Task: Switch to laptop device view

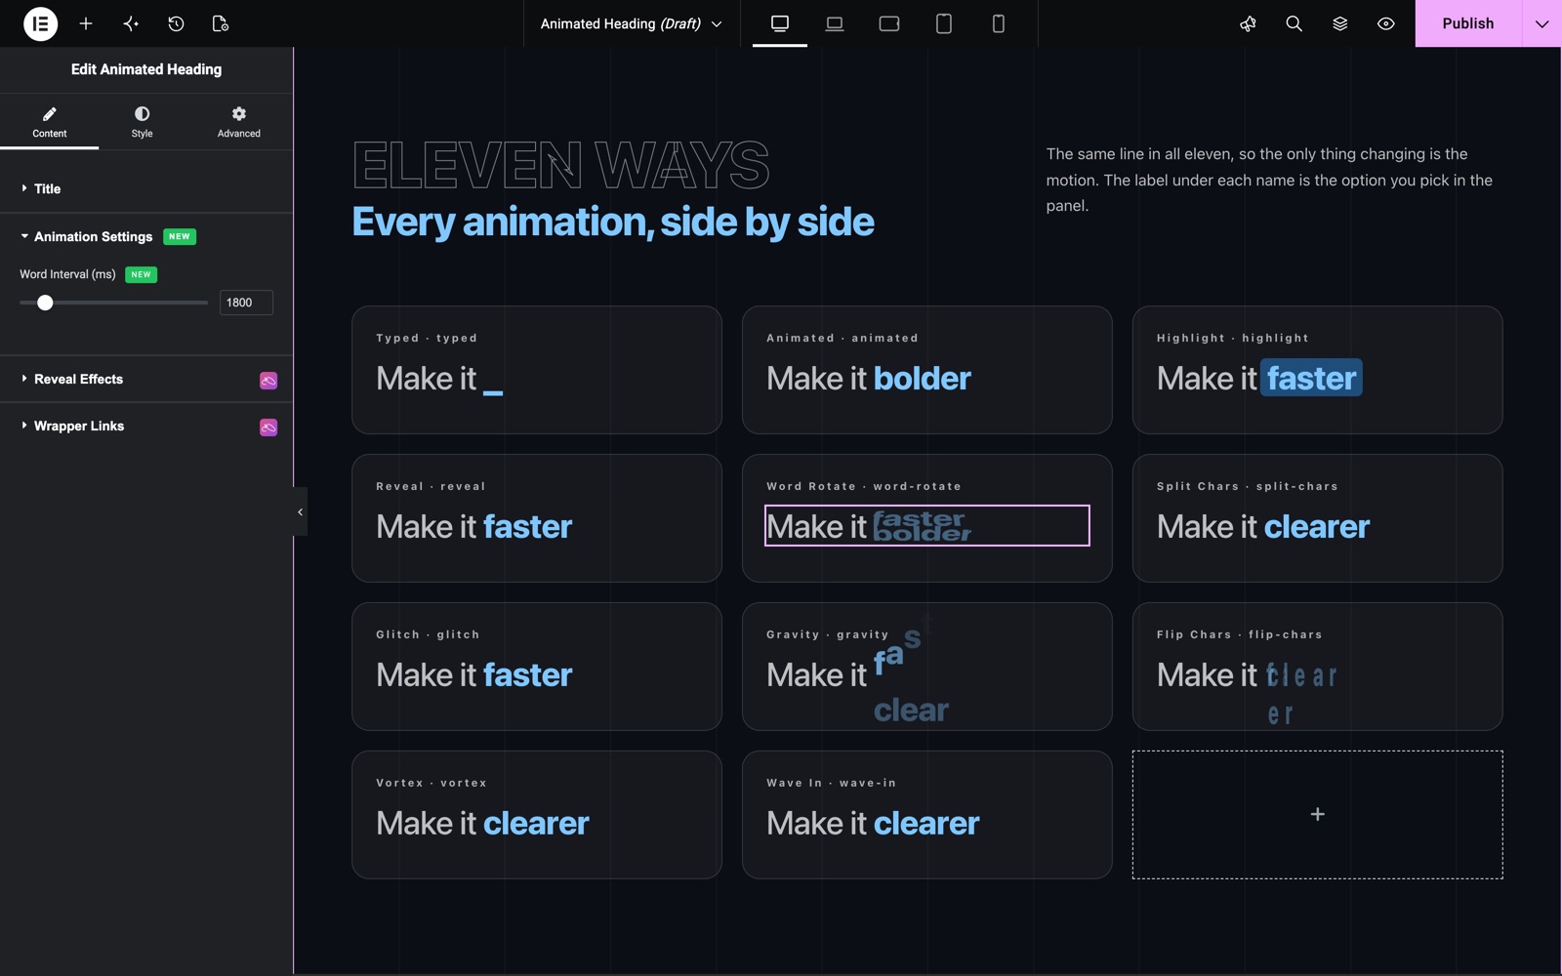Action: 835,23
